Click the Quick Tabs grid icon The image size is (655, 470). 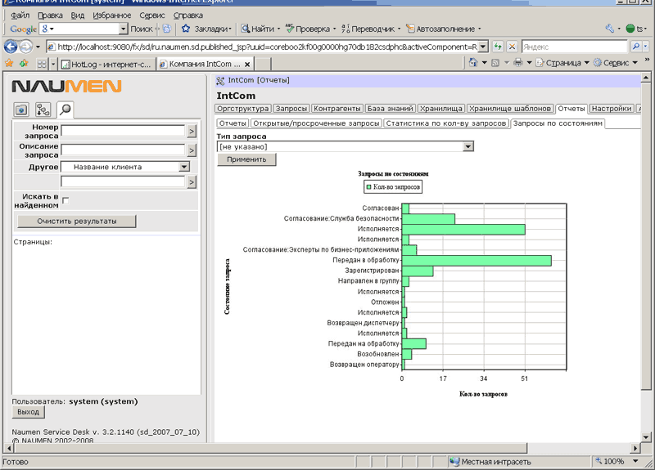(x=42, y=64)
